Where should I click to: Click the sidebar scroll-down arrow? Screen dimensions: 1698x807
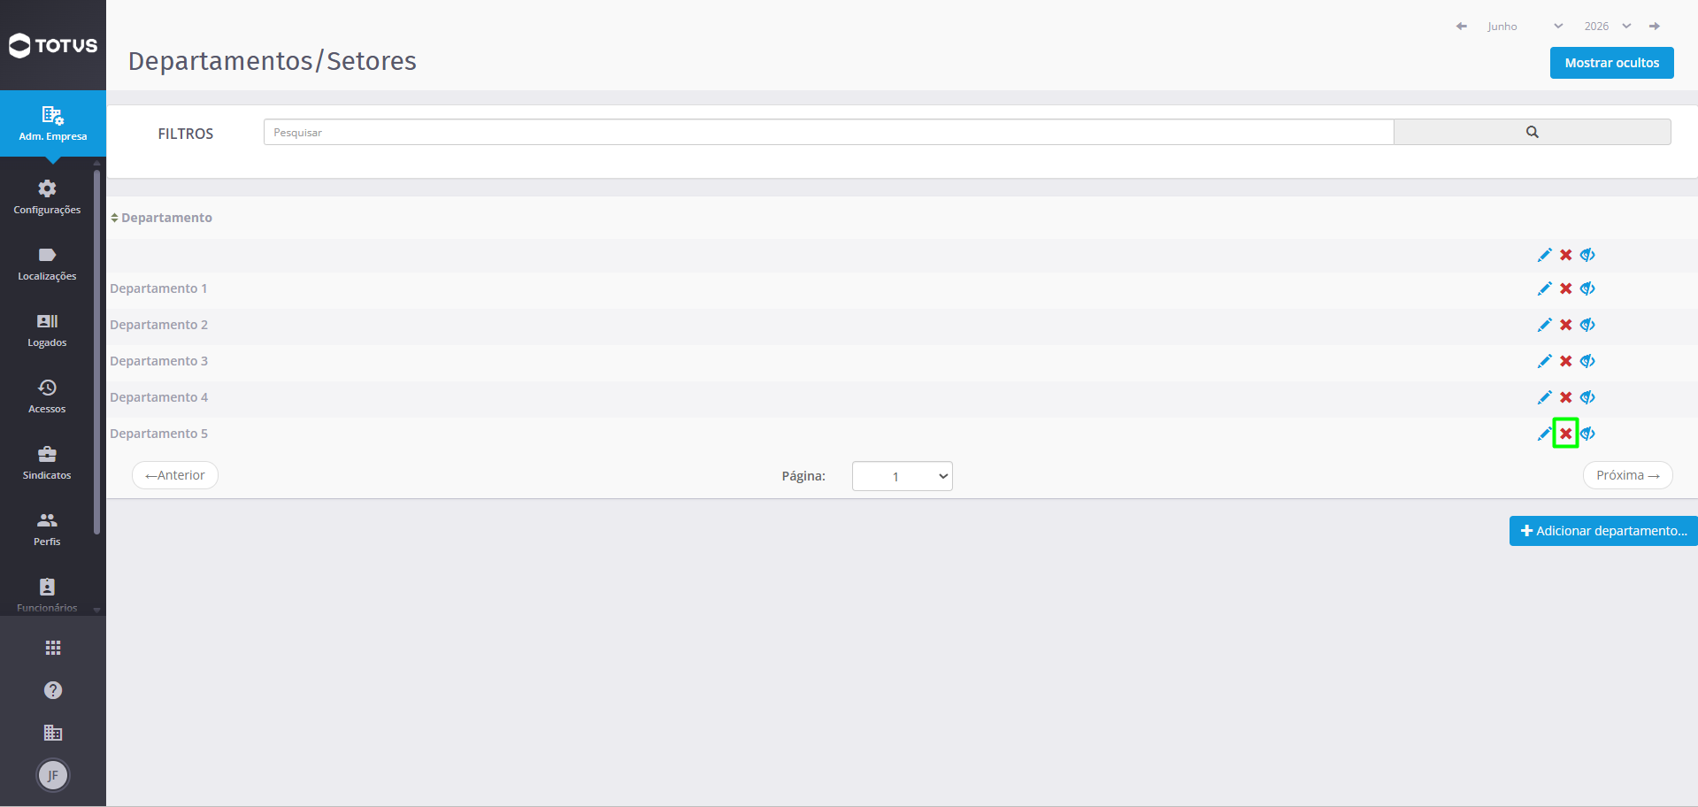point(96,610)
